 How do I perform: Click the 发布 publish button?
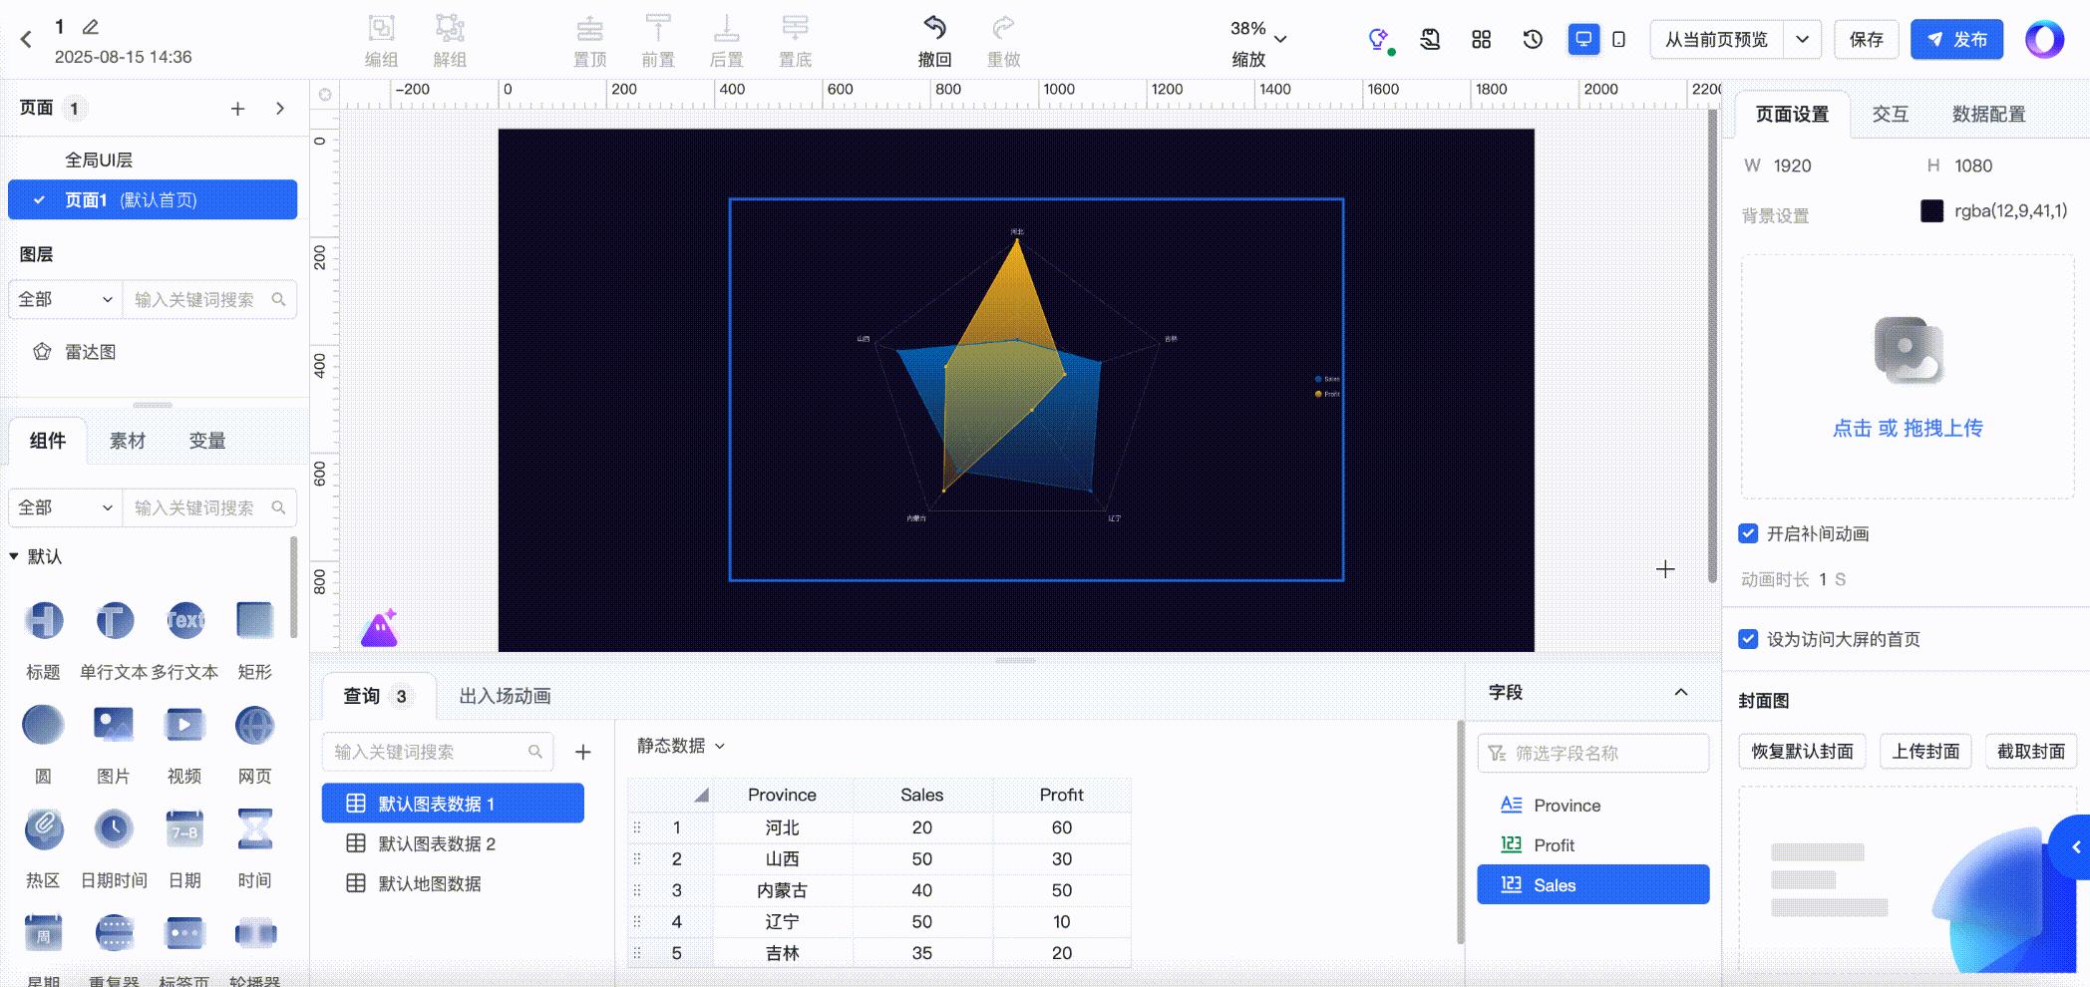1956,40
